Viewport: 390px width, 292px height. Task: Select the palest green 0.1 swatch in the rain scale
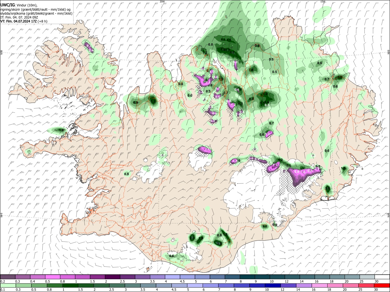pos(8,285)
